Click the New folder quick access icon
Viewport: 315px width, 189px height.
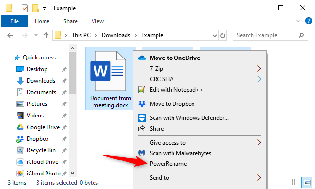[x=35, y=8]
